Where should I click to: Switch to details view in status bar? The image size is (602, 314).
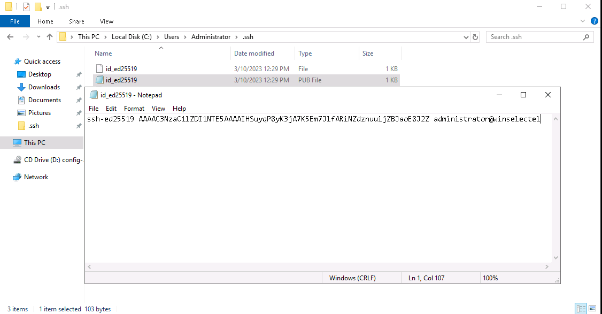click(x=581, y=309)
